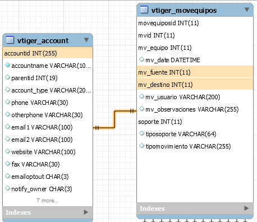Click diamond icon beside tiposoporte column

click(141, 133)
